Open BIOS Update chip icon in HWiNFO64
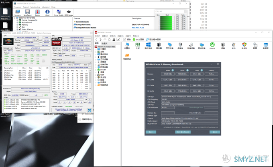 coord(69,13)
